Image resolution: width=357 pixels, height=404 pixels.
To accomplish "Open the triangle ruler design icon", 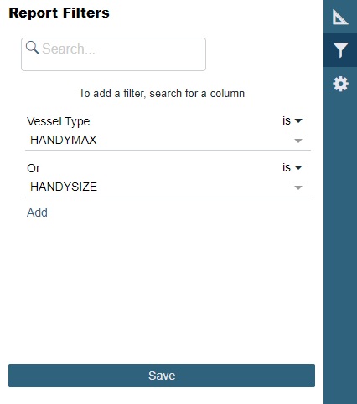I will tap(340, 17).
